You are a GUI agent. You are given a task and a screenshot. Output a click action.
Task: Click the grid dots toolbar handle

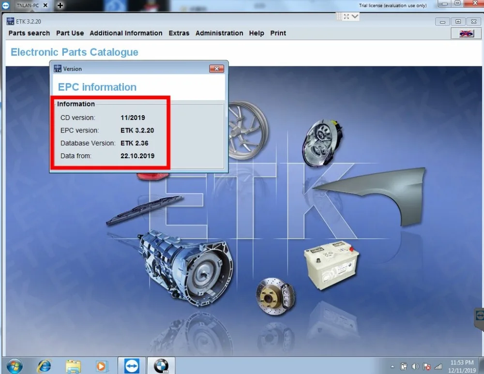click(x=339, y=16)
